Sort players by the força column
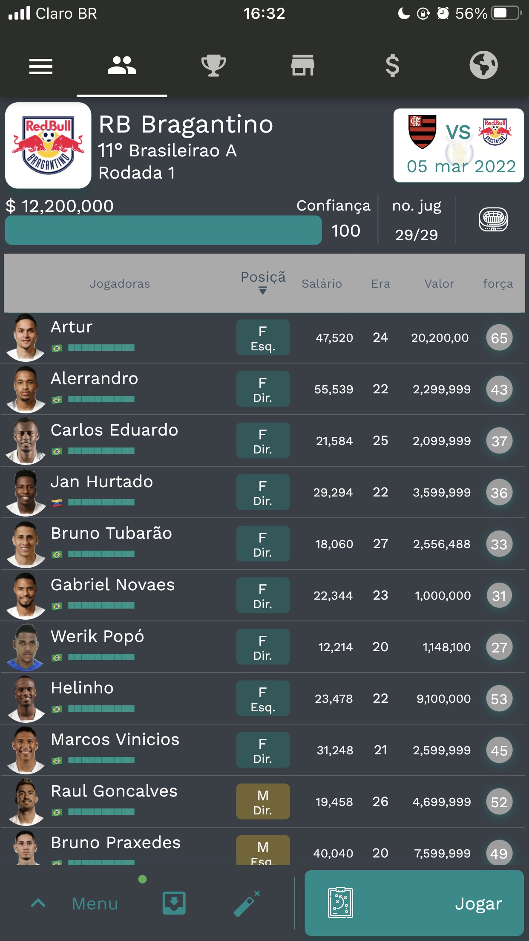529x941 pixels. point(498,284)
